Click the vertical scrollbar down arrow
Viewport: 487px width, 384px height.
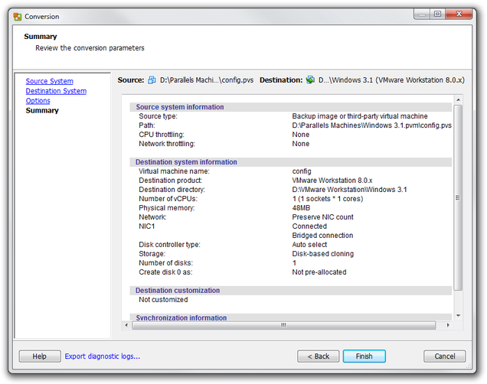[458, 315]
